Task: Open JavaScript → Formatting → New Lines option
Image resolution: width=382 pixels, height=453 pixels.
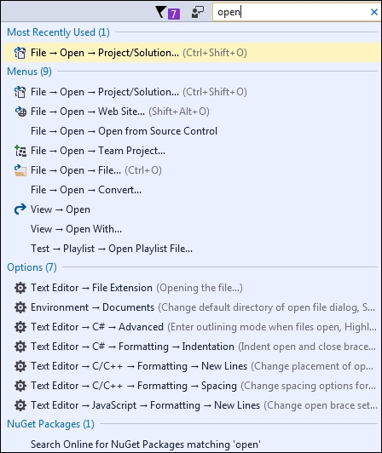Action: click(x=192, y=405)
